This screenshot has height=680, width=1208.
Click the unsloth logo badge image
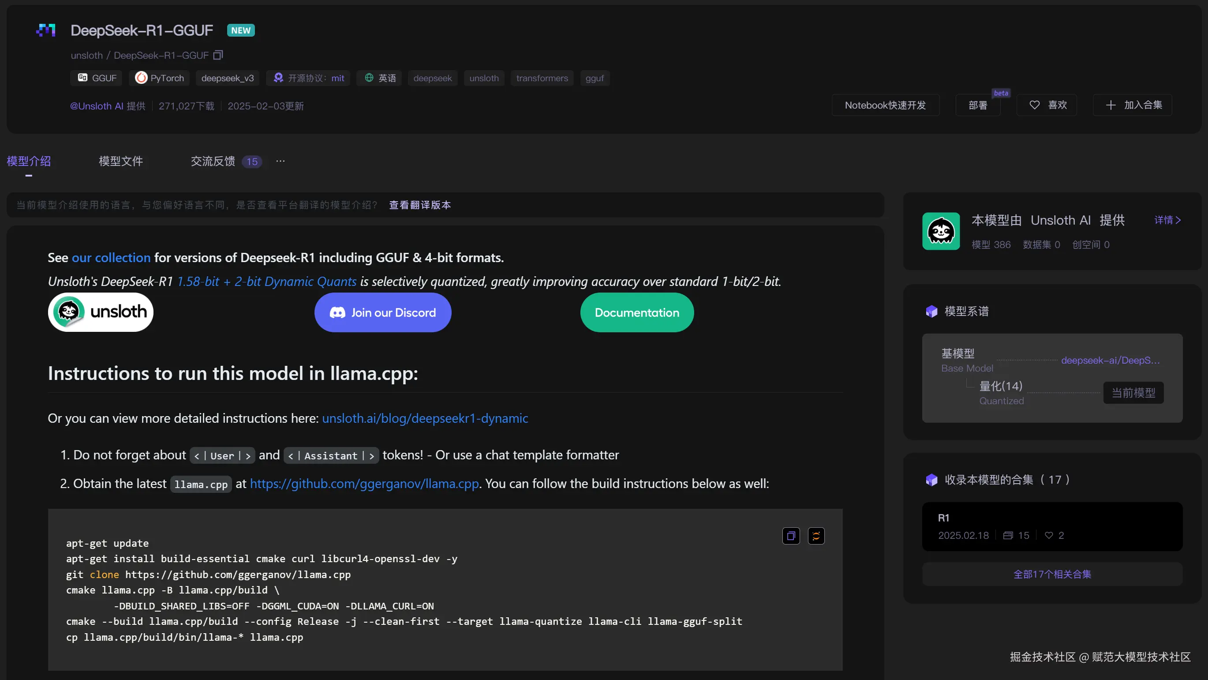click(101, 312)
